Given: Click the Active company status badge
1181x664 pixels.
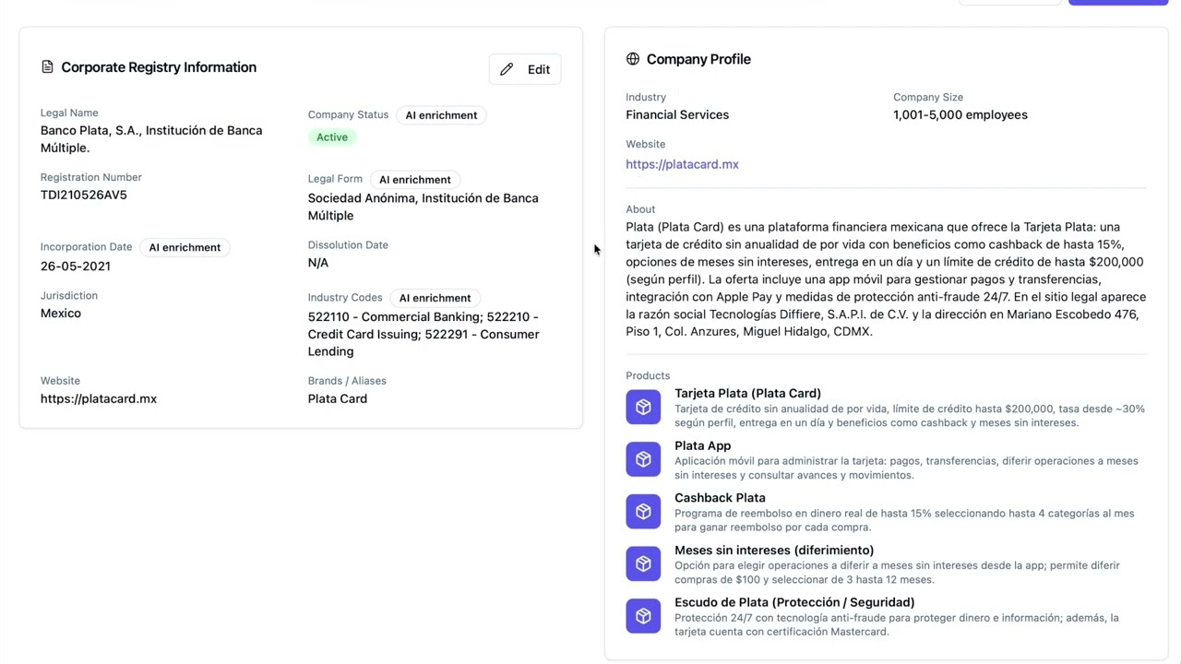Looking at the screenshot, I should [x=332, y=137].
